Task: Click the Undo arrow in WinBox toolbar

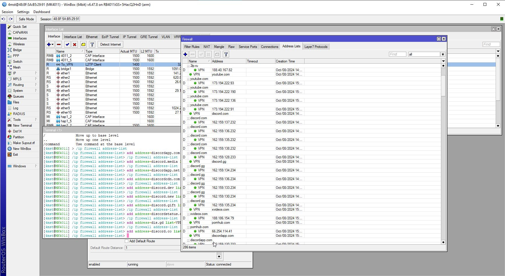Action: point(3,19)
